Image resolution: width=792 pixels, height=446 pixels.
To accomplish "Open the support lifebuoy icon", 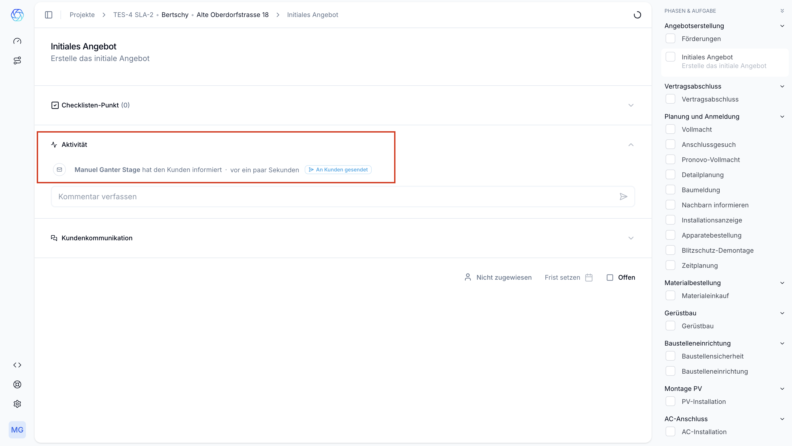I will (17, 384).
